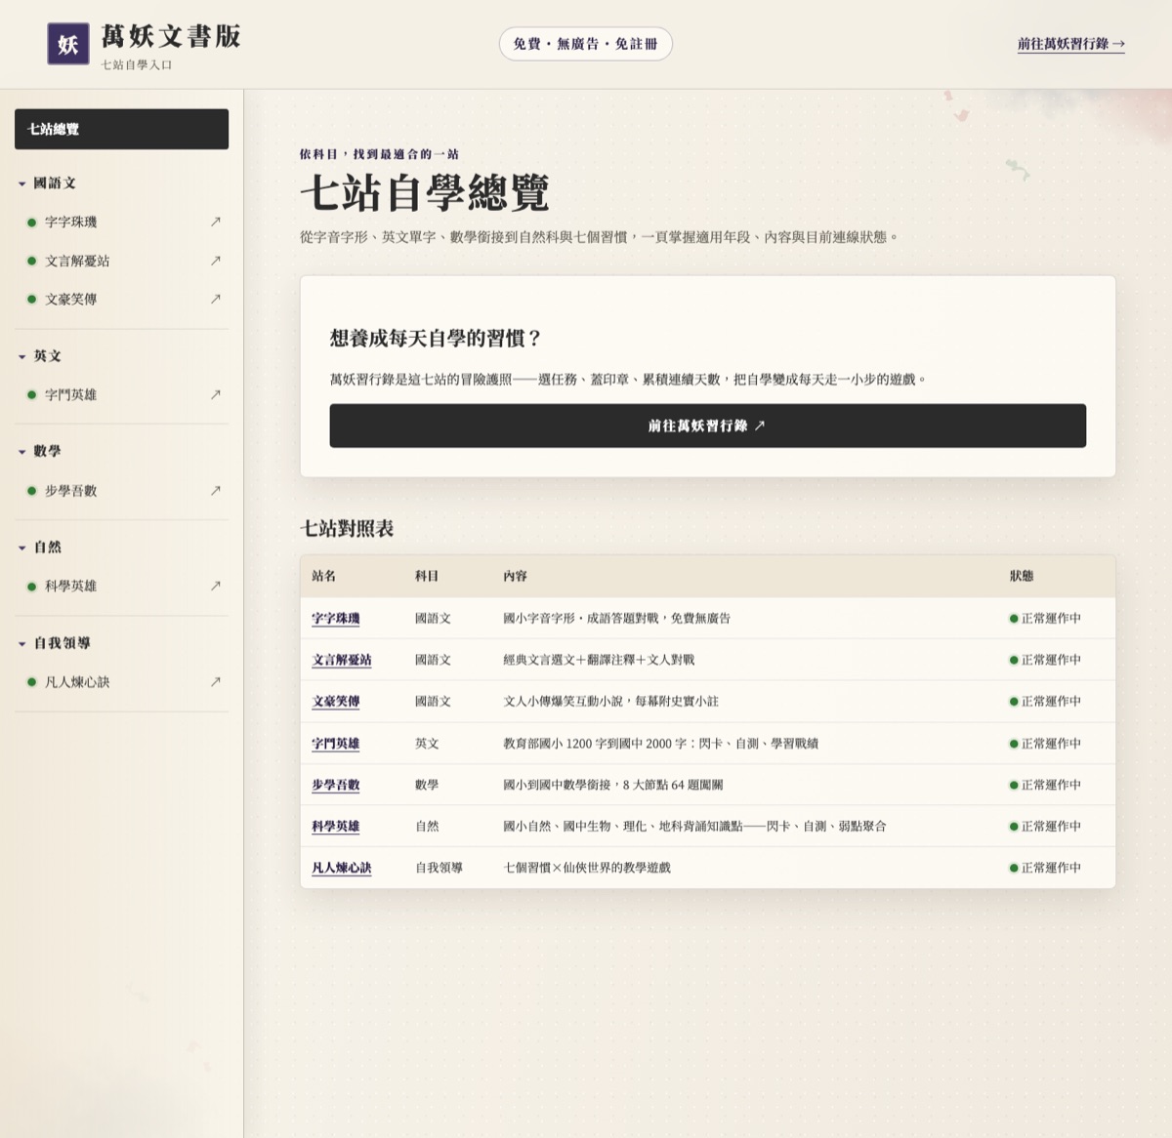Screen dimensions: 1172x1138
Task: Click 七站自學總覽 page heading
Action: [425, 192]
